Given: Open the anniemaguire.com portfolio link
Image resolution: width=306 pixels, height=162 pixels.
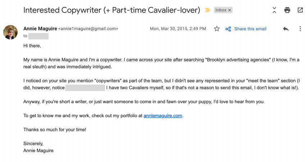Looking at the screenshot, I should 163,116.
